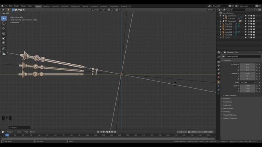The image size is (262, 147).
Task: Open the Render menu
Action: (x=16, y=6)
